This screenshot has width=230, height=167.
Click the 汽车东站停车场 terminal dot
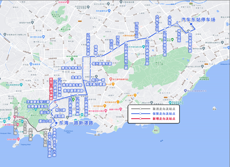pos(191,24)
